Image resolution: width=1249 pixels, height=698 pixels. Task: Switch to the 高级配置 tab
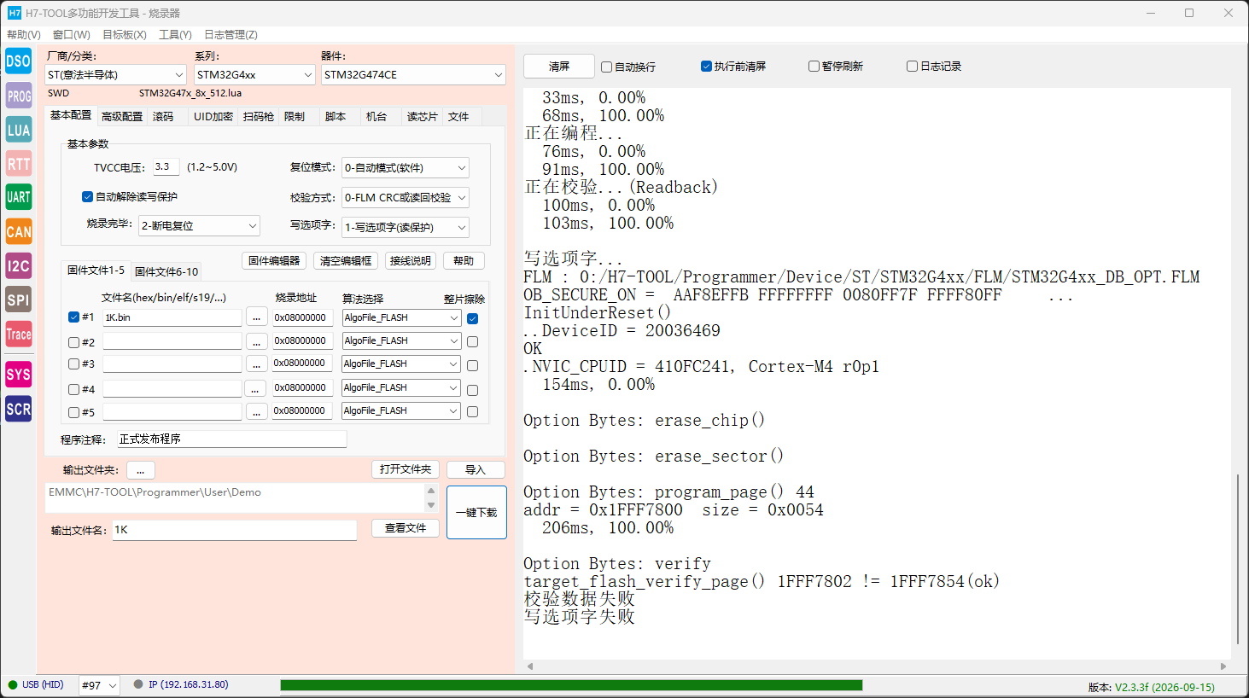[x=122, y=117]
